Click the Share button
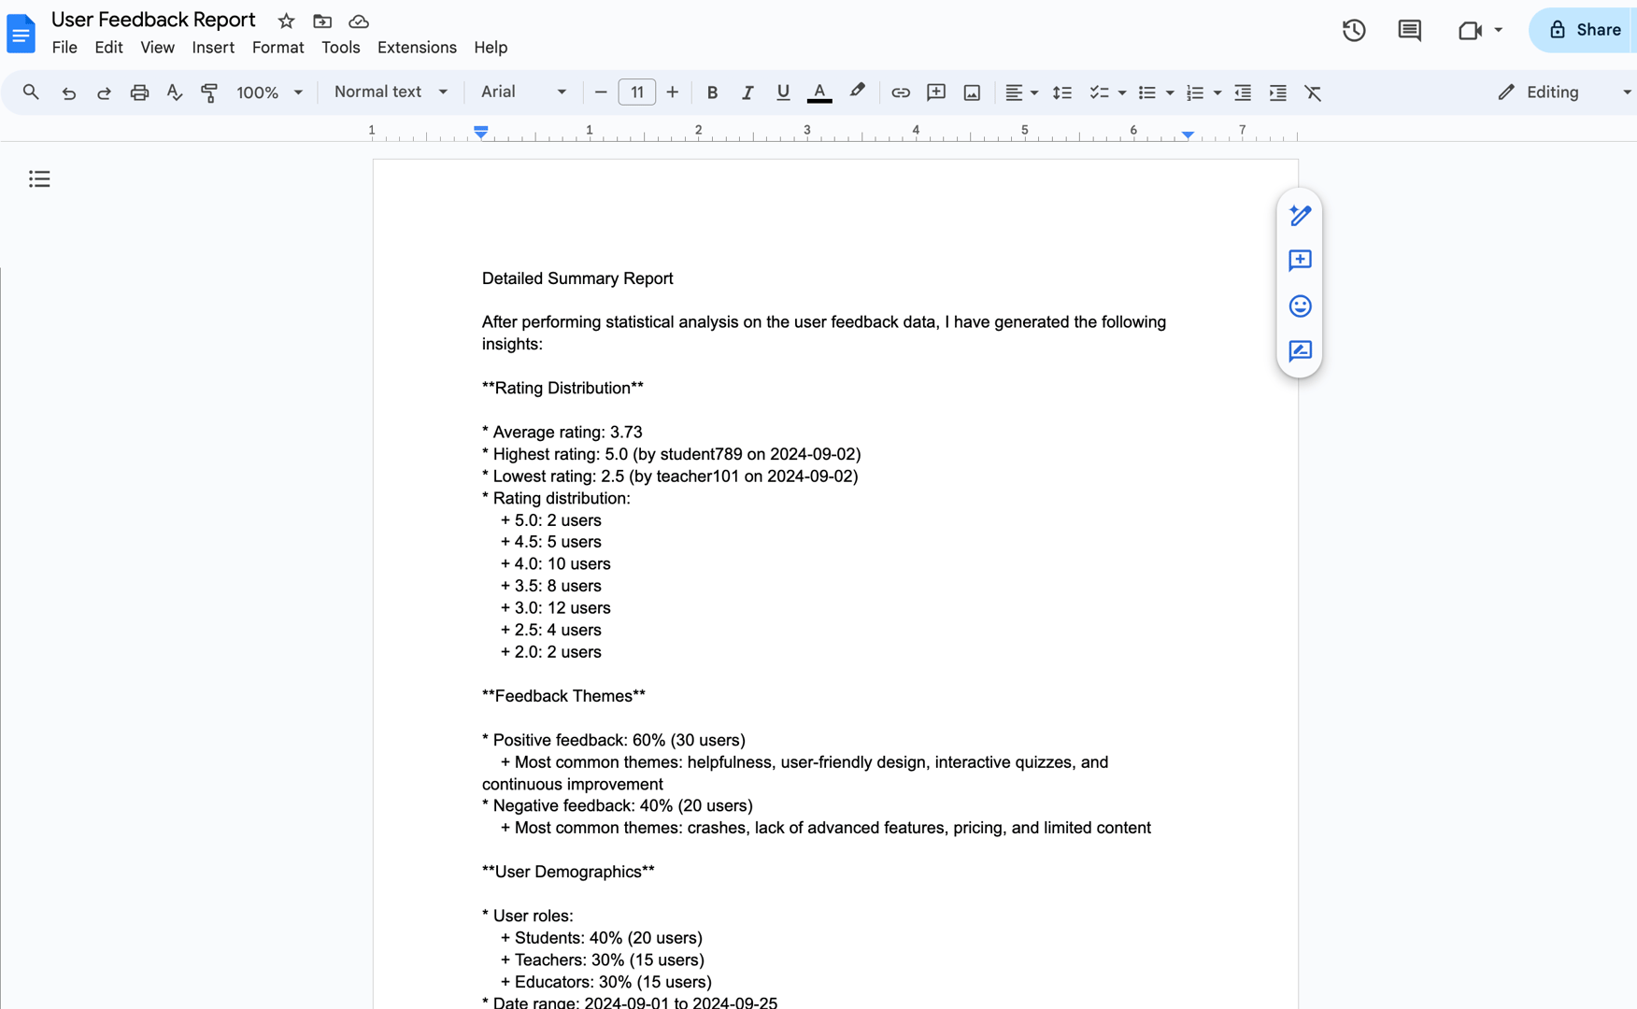The height and width of the screenshot is (1009, 1637). tap(1584, 30)
